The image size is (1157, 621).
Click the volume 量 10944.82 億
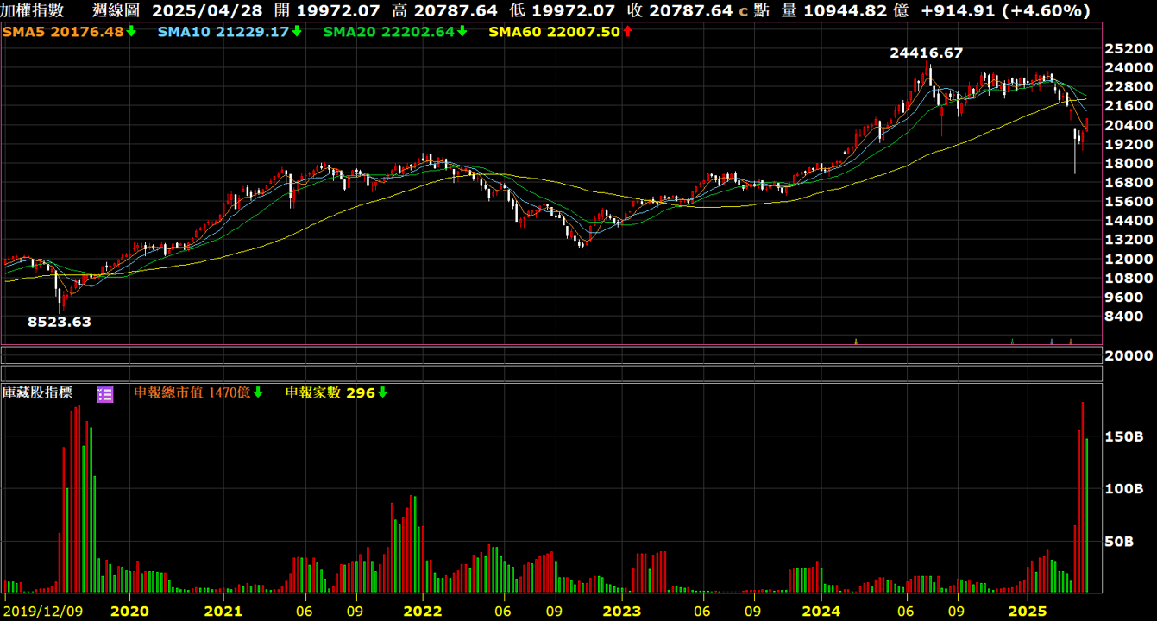tap(846, 11)
